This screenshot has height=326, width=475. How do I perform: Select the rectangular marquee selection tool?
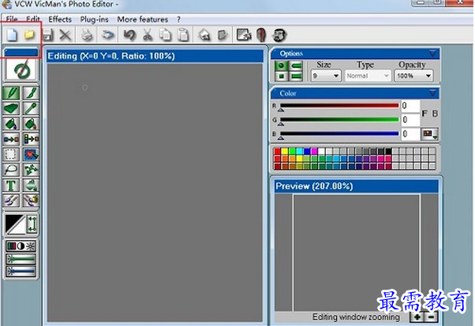click(x=12, y=155)
